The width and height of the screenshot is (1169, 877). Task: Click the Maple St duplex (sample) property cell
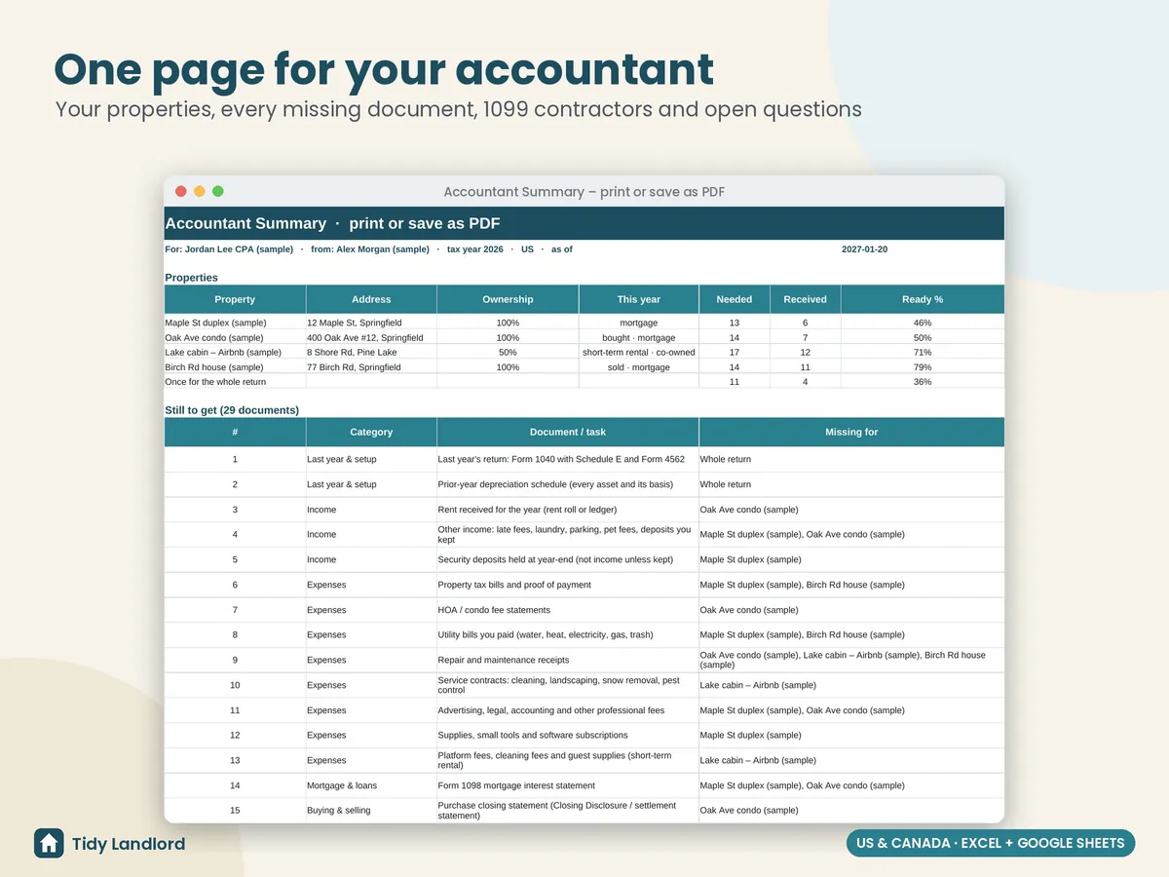(235, 323)
